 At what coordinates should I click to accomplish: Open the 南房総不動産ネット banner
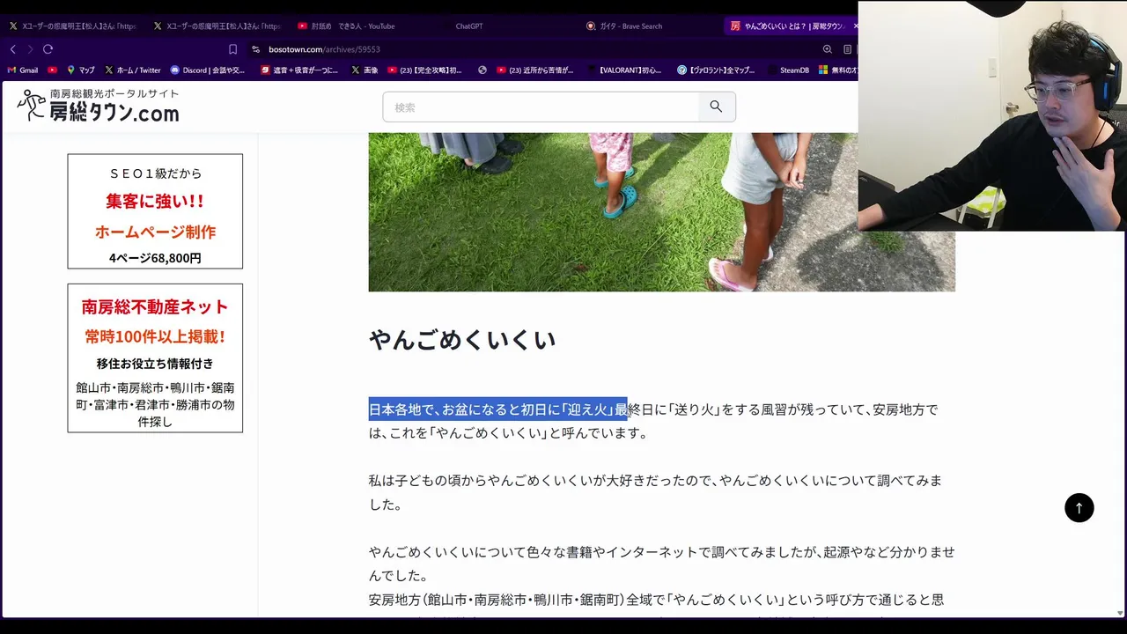coord(155,358)
